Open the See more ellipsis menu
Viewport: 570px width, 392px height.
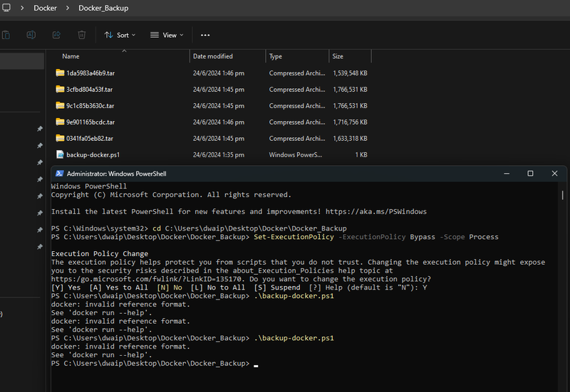[205, 35]
